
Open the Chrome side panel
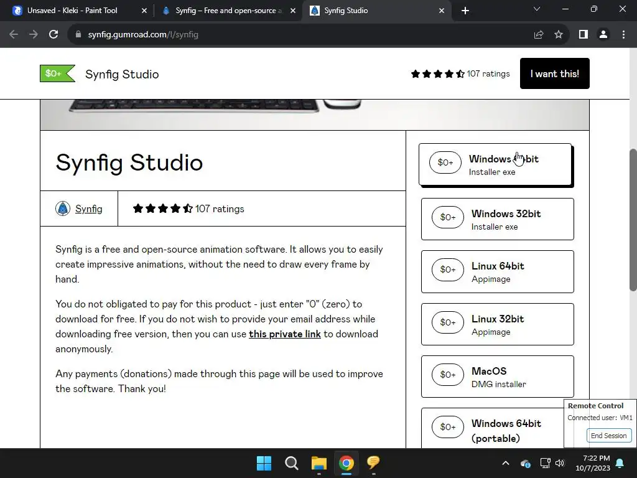click(584, 35)
